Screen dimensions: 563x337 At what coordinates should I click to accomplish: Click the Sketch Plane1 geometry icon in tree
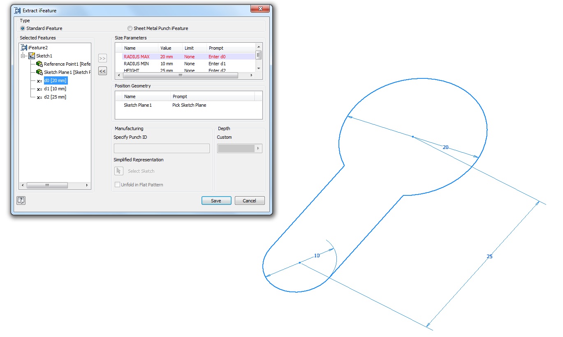[39, 72]
